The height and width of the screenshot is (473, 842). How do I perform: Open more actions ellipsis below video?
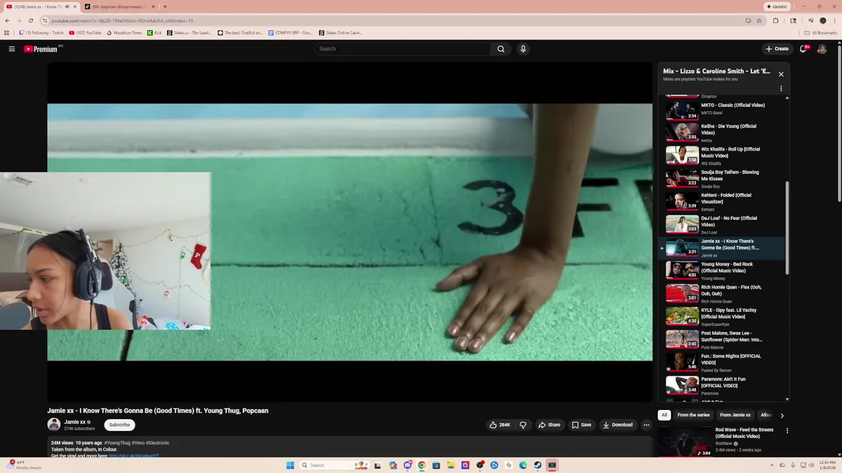click(646, 425)
